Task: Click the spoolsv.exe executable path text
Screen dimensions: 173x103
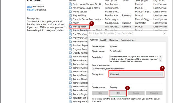Action: click(x=108, y=69)
